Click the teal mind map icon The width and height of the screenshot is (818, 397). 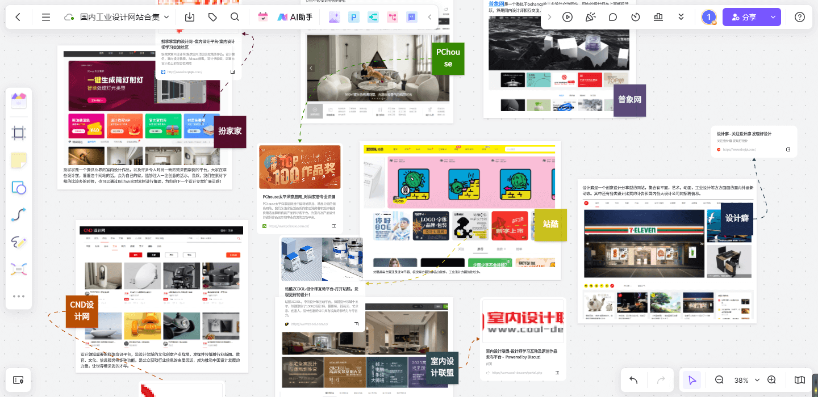coord(373,17)
